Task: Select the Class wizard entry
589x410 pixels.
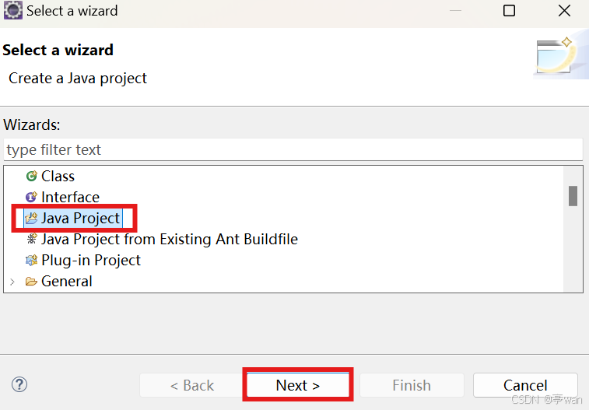Action: point(58,176)
